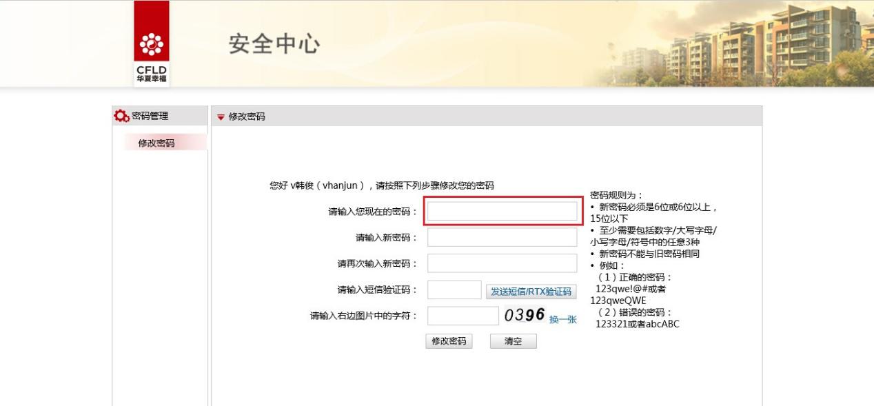Collapse the 修改密码 panel using red triangle
Screen dimensions: 874x406
point(221,117)
